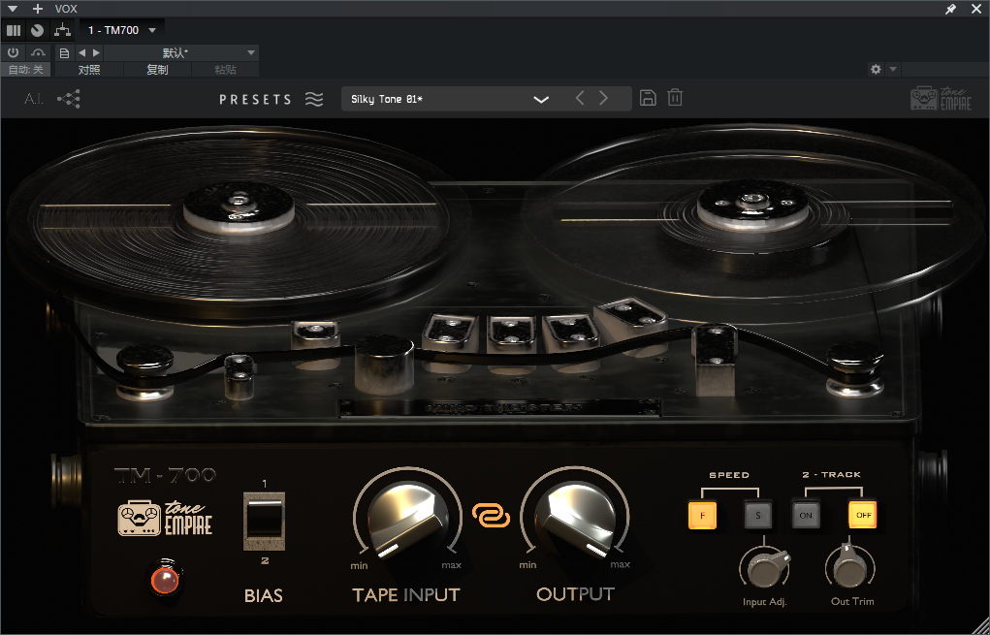Open the preset file document icon
The image size is (990, 635).
[64, 53]
